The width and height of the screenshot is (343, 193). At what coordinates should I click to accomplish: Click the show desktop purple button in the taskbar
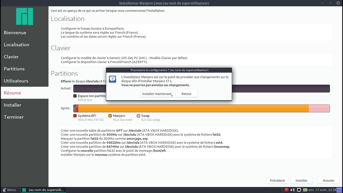[339, 190]
